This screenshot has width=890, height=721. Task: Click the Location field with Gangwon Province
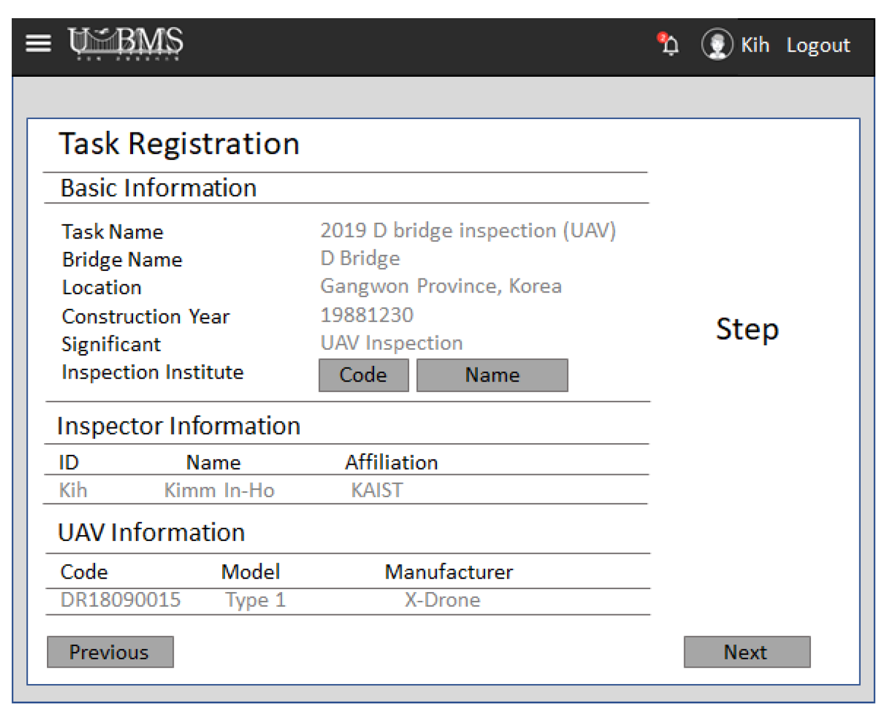440,286
